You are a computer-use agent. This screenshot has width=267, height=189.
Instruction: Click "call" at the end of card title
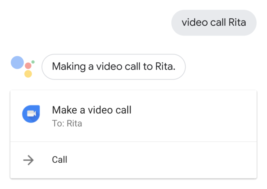point(124,110)
